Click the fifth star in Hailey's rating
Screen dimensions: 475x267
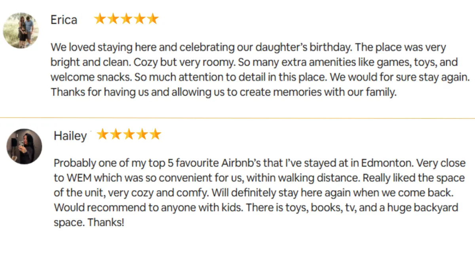(155, 134)
